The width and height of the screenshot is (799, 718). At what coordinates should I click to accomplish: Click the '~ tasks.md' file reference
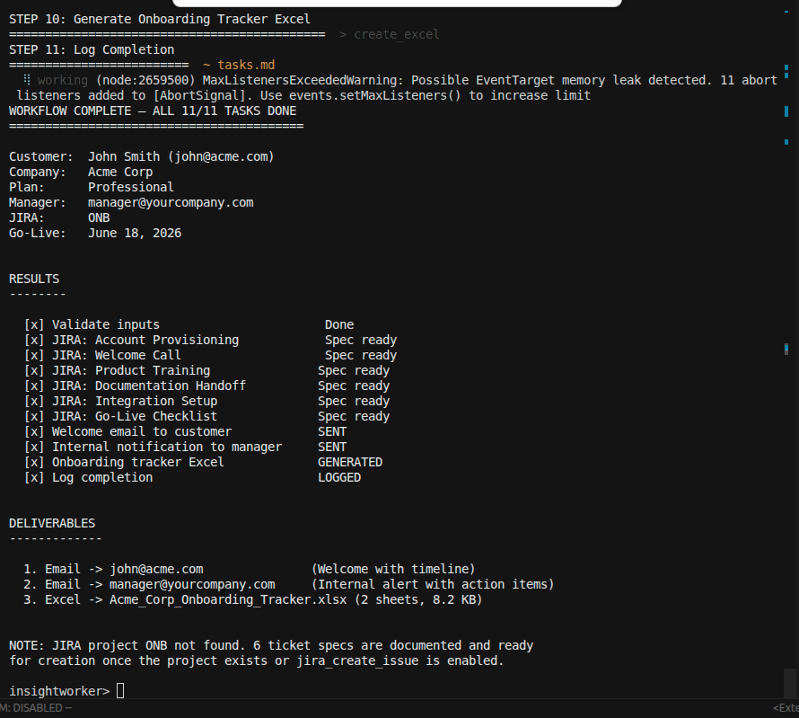click(239, 65)
